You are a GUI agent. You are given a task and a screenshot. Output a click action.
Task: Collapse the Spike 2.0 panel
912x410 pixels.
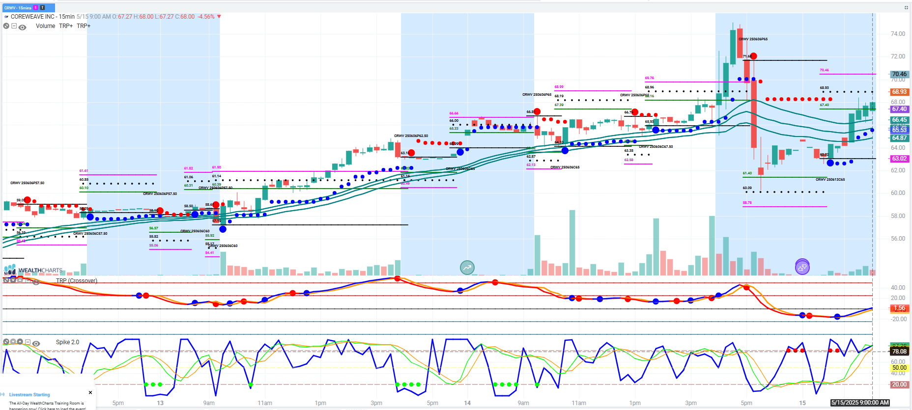[x=28, y=342]
